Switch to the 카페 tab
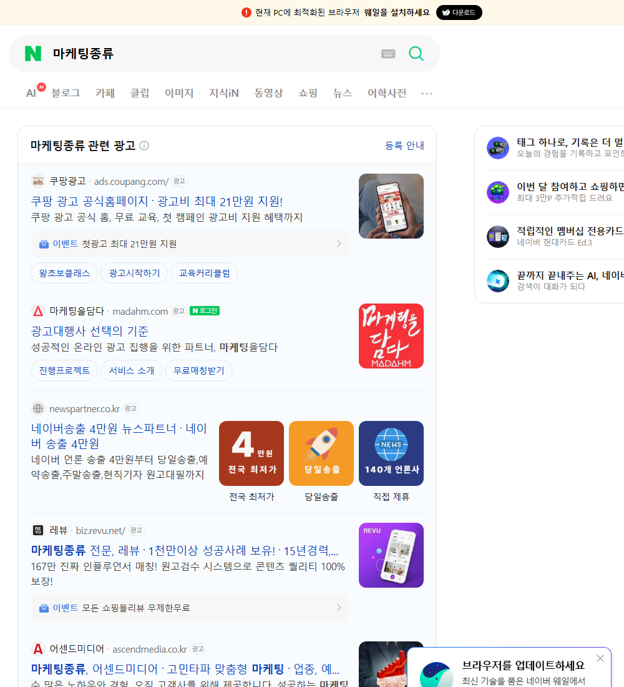The width and height of the screenshot is (624, 687). 105,93
